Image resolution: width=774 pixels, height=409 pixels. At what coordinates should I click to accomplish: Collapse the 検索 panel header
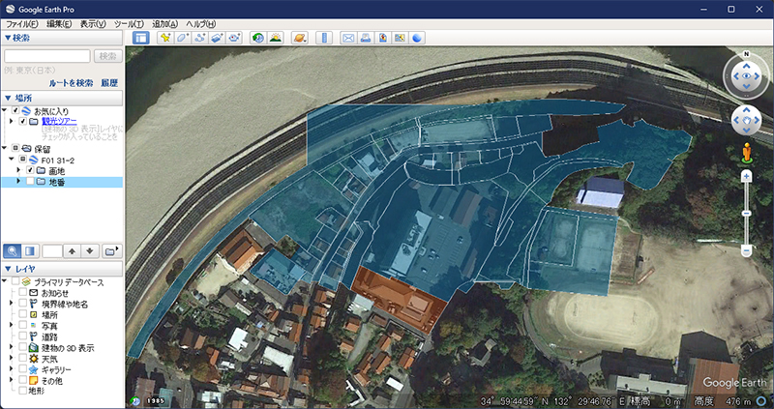62,38
